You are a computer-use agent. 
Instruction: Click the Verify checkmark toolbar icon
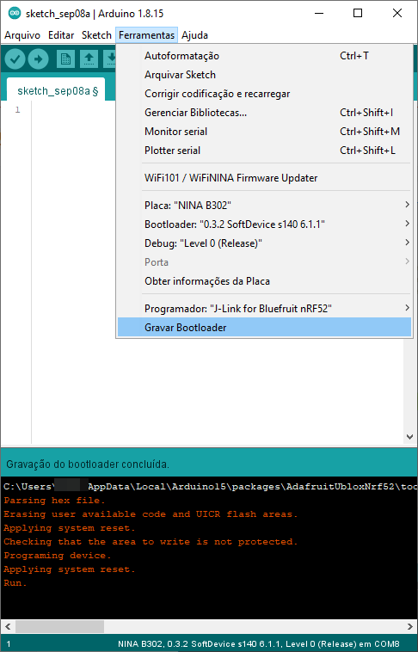point(15,59)
